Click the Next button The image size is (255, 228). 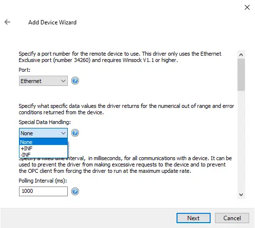coord(194,218)
